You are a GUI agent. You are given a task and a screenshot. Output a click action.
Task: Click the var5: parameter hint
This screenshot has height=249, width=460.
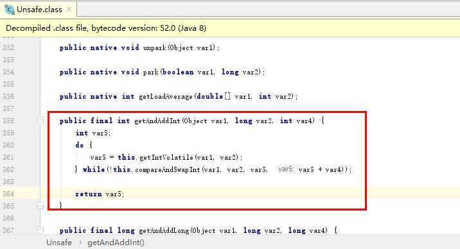[285, 169]
